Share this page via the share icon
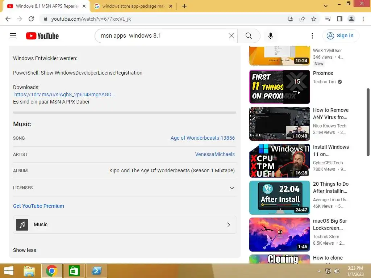The image size is (371, 278). [x=302, y=19]
